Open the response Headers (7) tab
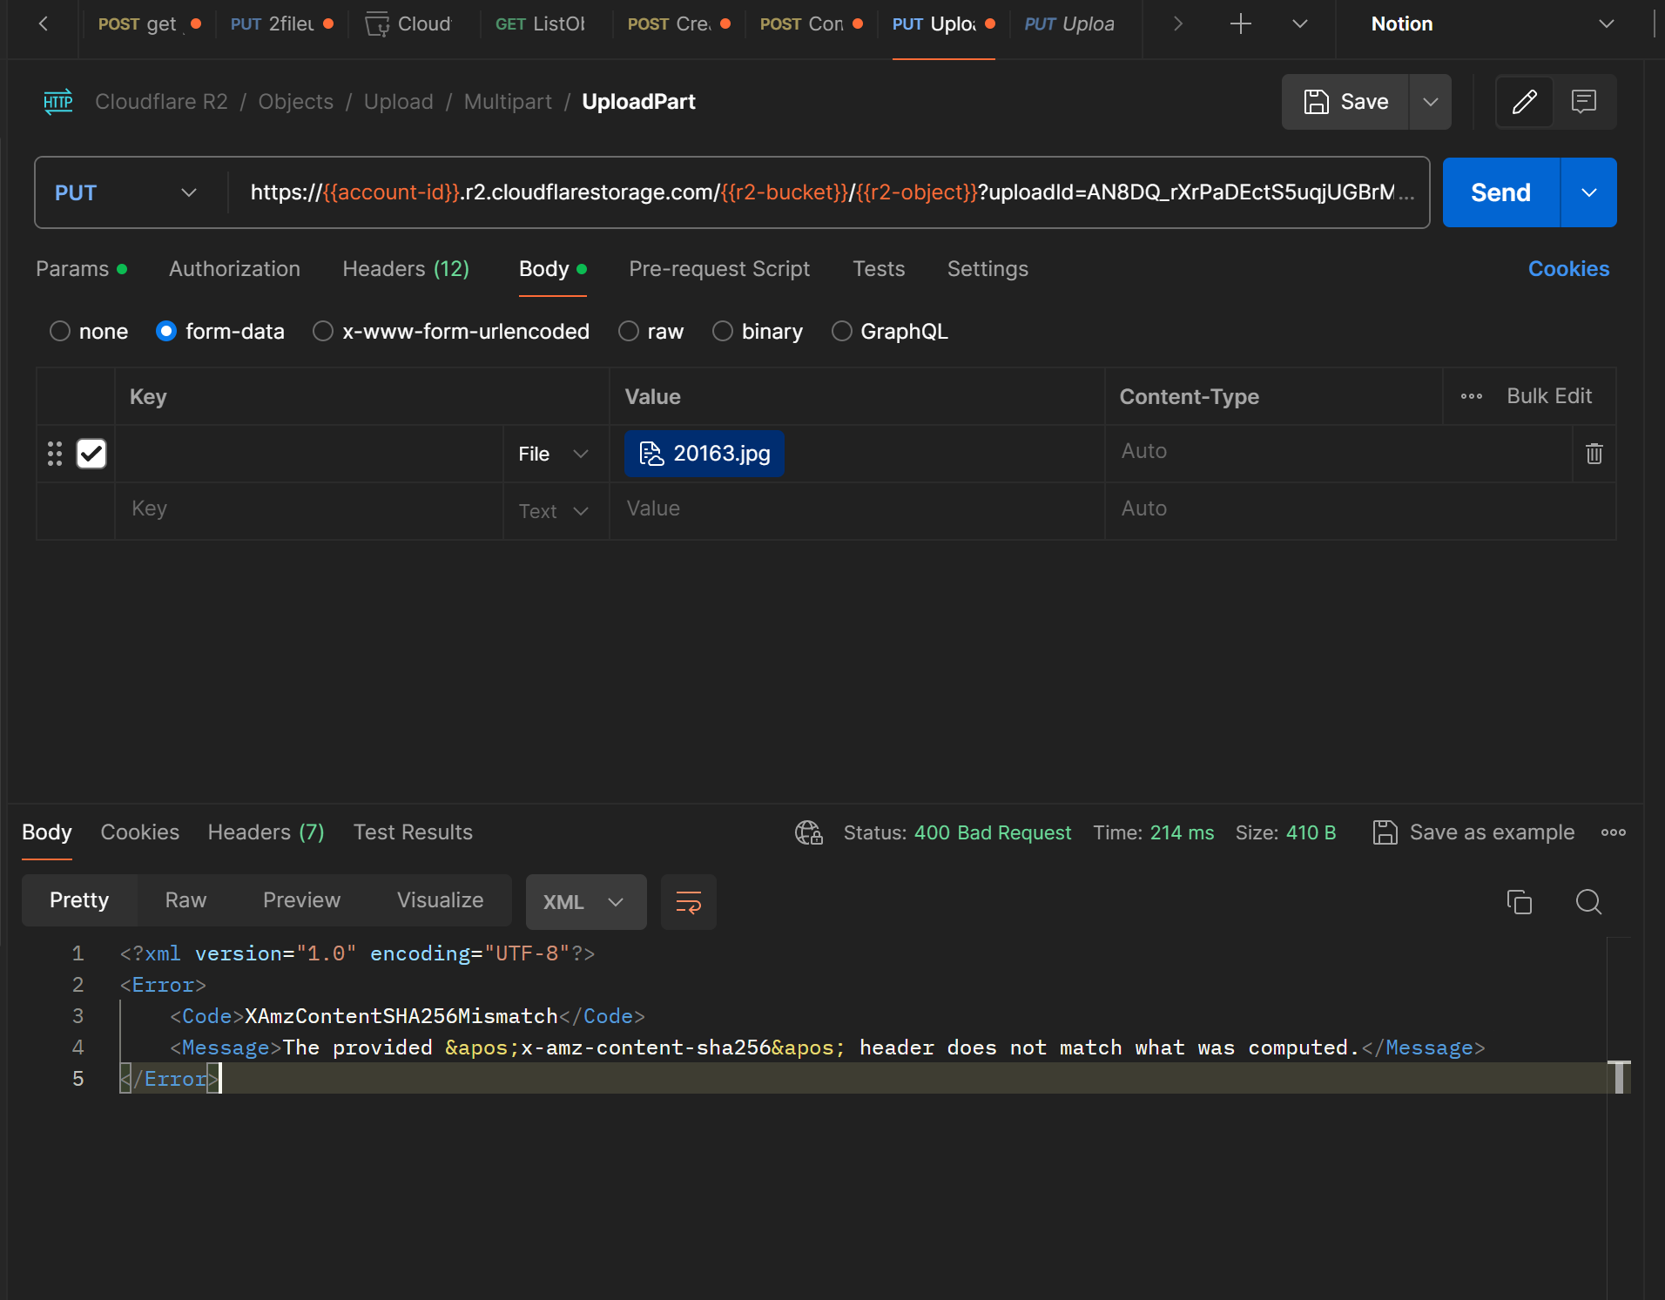Viewport: 1665px width, 1300px height. click(266, 833)
